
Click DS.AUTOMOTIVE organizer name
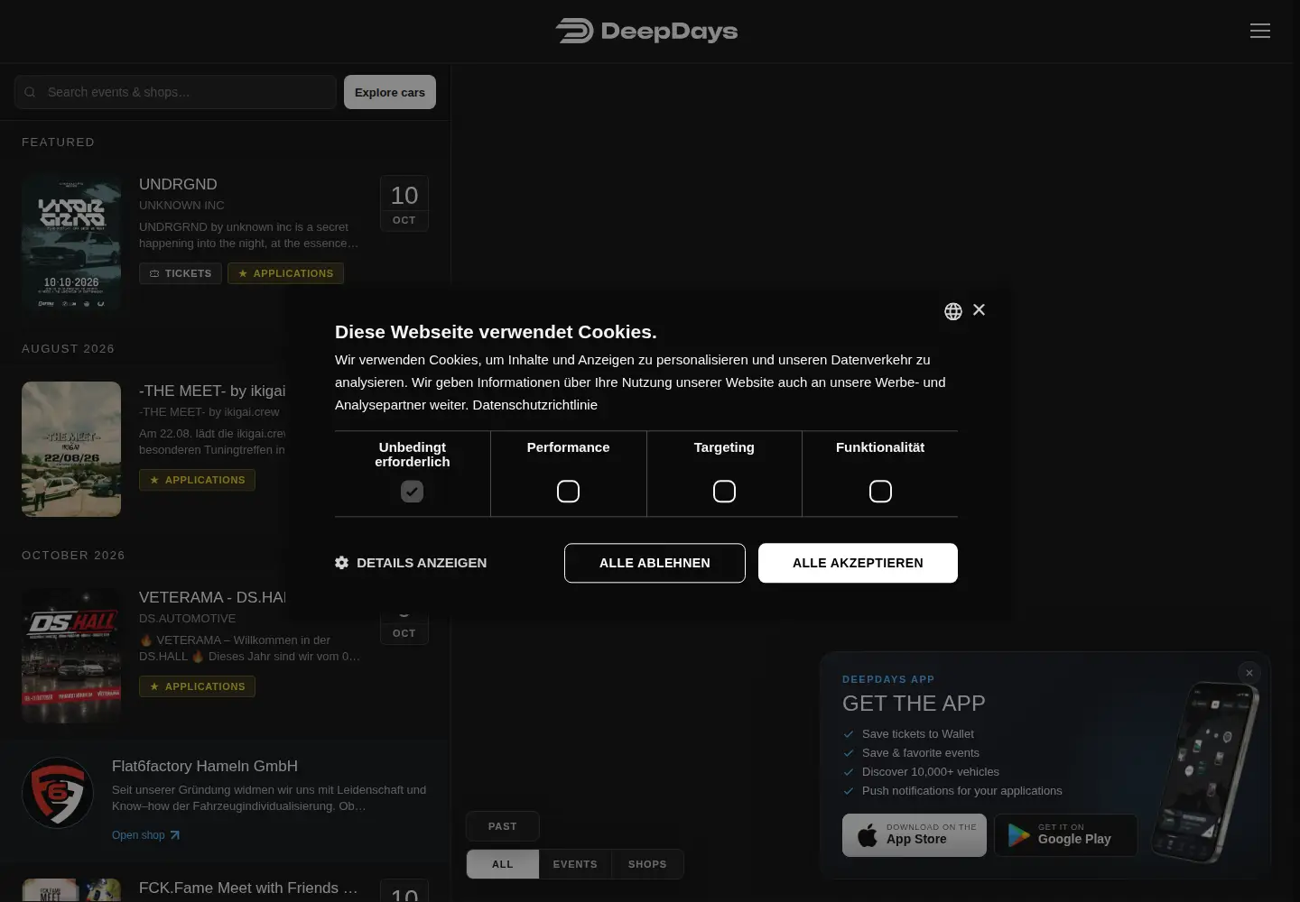click(187, 619)
